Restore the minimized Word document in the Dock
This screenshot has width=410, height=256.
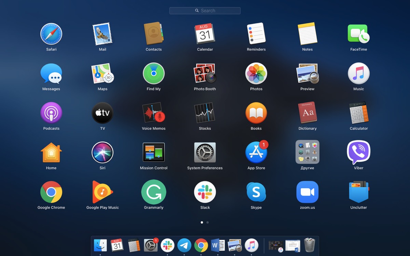[293, 246]
